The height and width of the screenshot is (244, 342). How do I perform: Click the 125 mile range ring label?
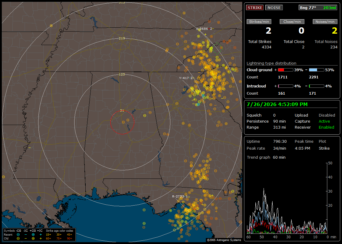coord(122,75)
